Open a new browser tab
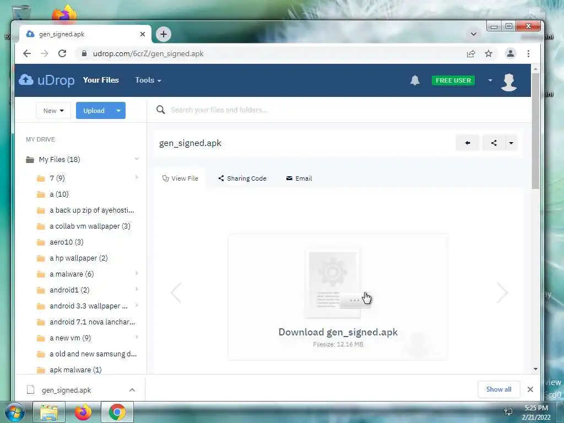 (x=163, y=34)
